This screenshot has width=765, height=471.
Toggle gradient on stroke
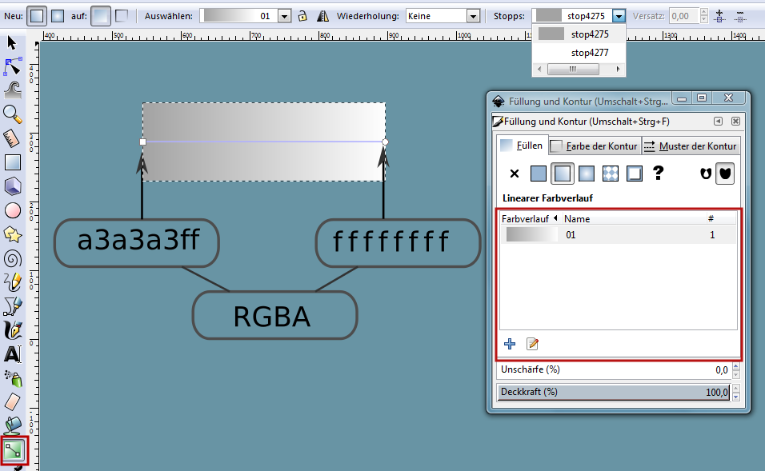click(x=122, y=16)
